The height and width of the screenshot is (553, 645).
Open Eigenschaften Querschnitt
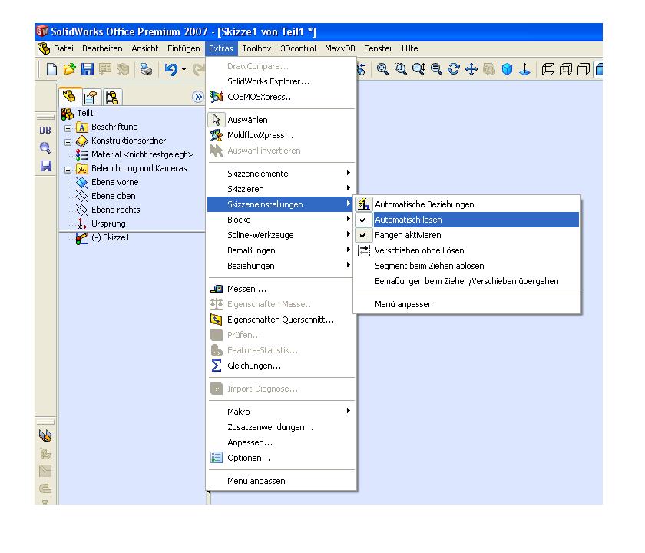281,320
